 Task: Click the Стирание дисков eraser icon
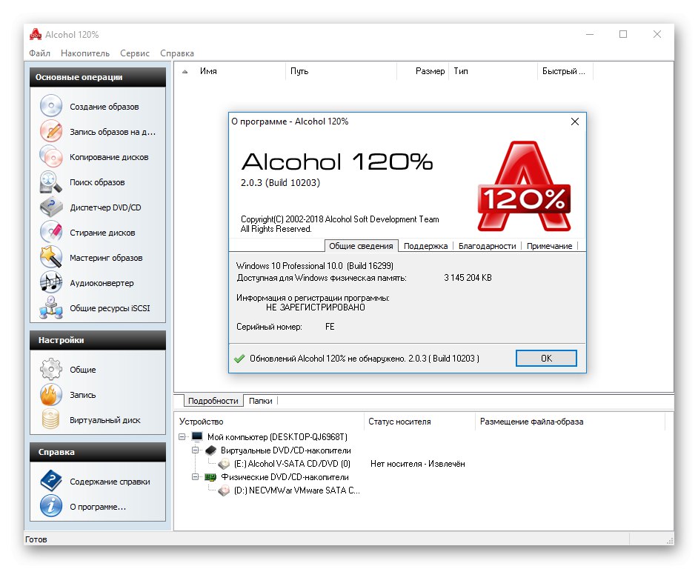(50, 233)
